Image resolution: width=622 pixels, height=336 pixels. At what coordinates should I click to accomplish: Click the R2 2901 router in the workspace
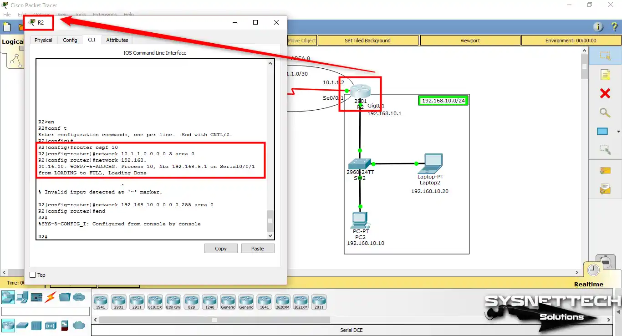(x=361, y=91)
